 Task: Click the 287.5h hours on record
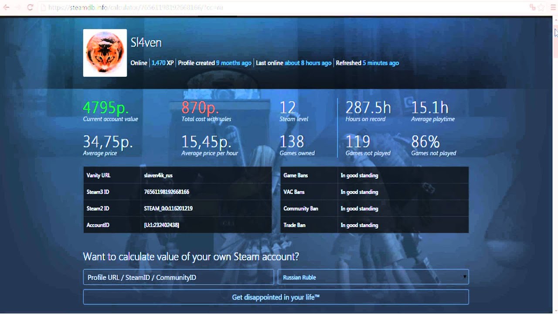(x=368, y=107)
